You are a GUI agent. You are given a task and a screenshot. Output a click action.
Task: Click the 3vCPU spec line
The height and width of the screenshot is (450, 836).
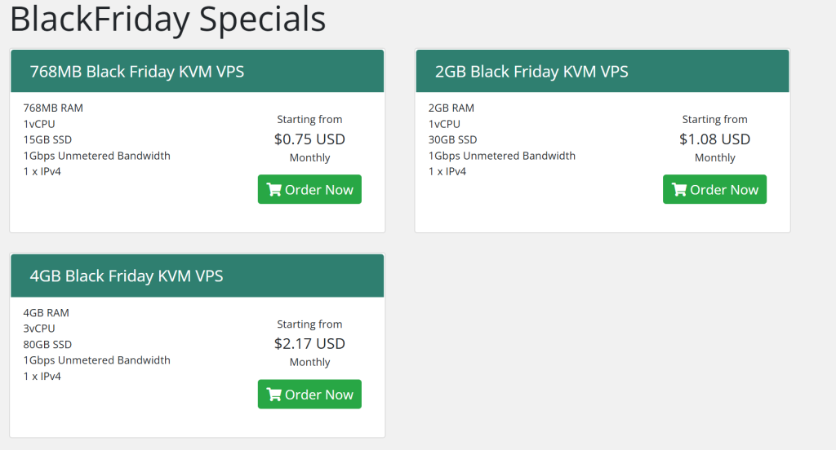pos(39,329)
